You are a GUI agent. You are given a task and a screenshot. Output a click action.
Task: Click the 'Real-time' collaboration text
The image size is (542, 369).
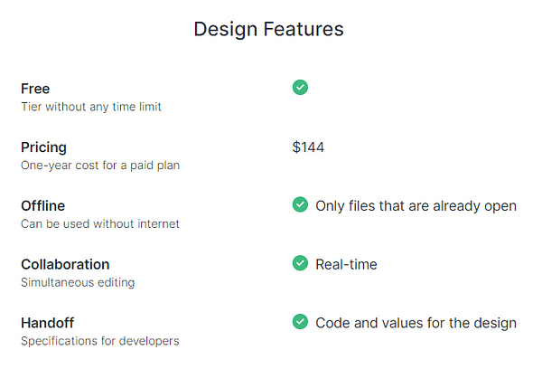(x=346, y=264)
